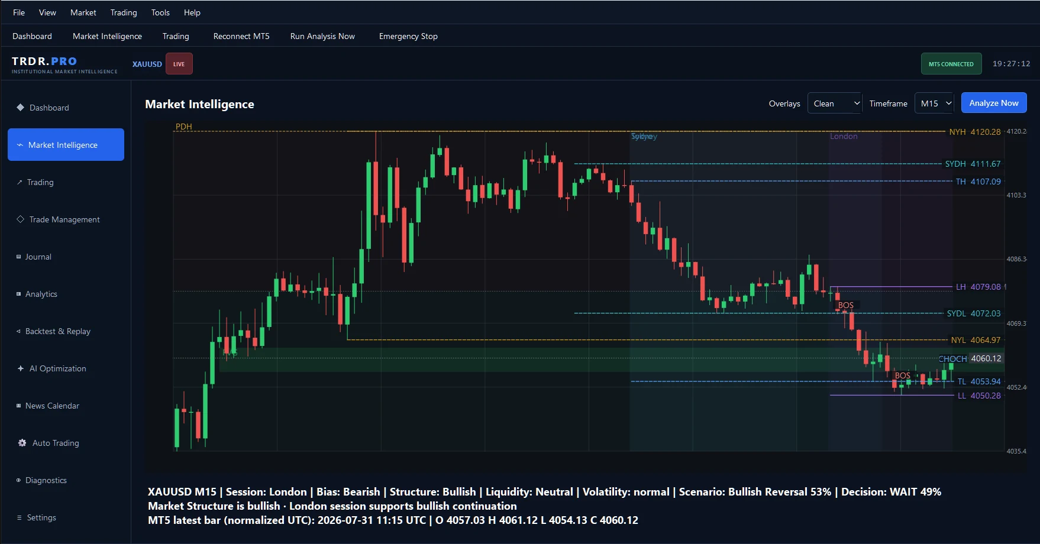
Task: Open the Tools menu
Action: tap(160, 12)
